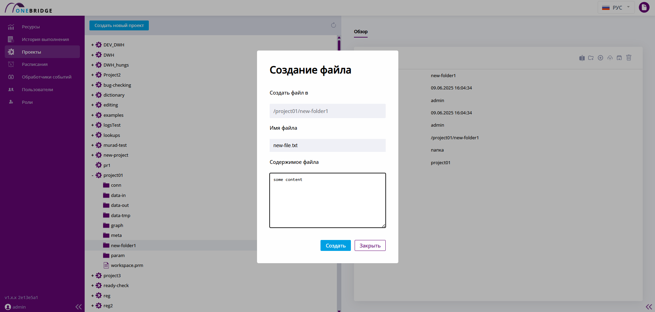
Task: Click the param folder icon
Action: click(x=106, y=255)
